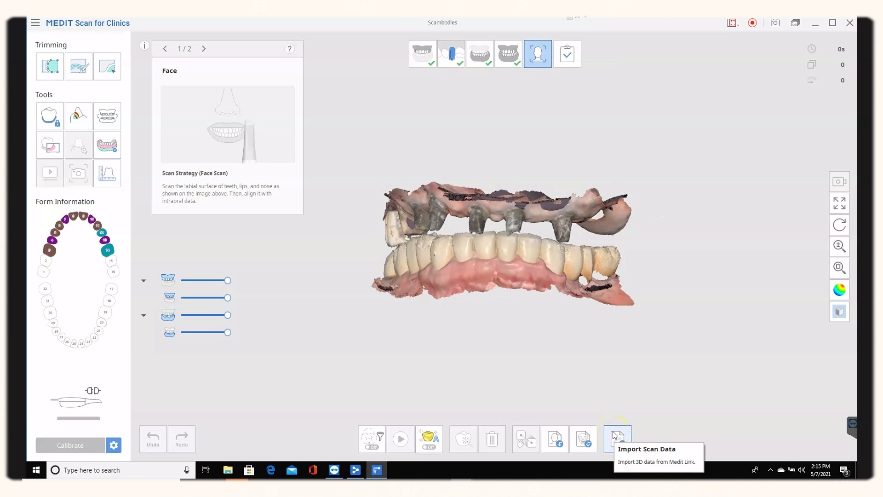Screen dimensions: 883x497
Task: Click the Calibrate button
Action: click(x=70, y=445)
